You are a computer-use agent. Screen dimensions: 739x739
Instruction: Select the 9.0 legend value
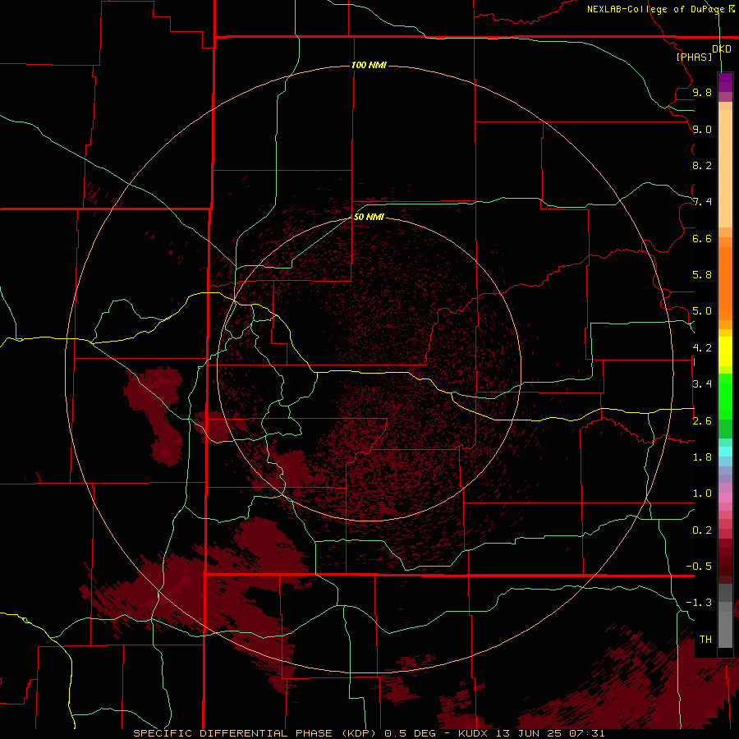click(x=702, y=129)
